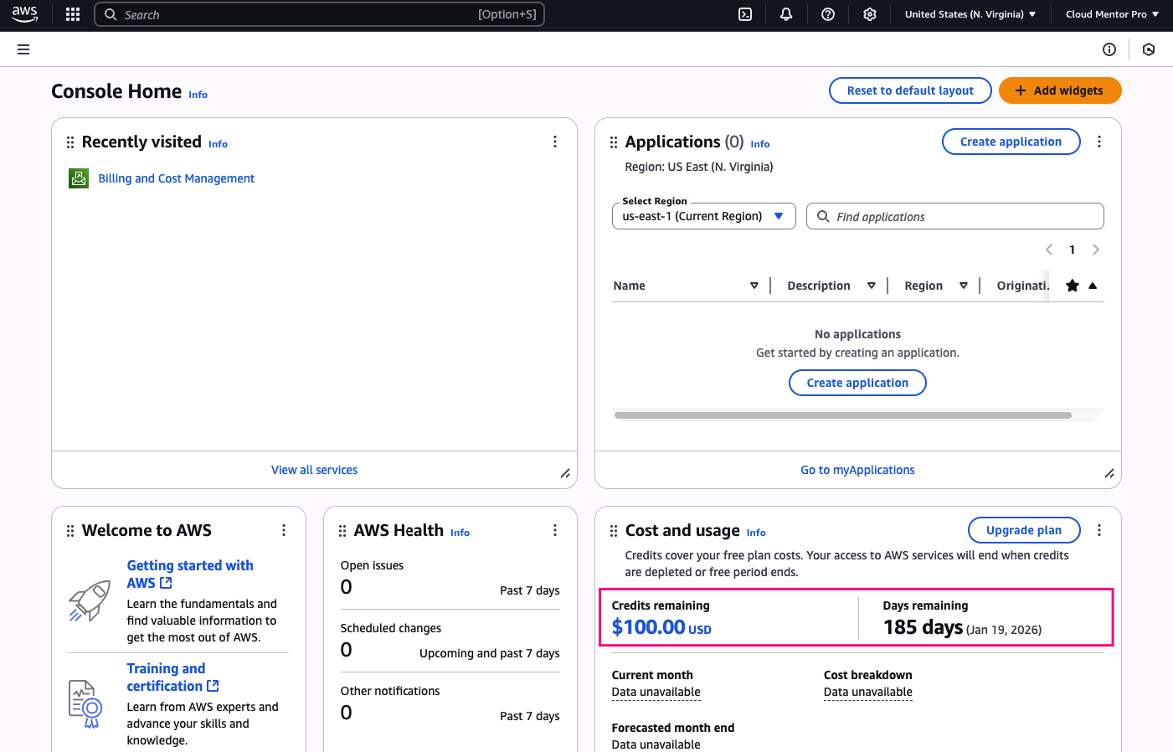Click the $100.00 USD credits remaining value
Viewport: 1173px width, 752px height.
click(x=661, y=627)
